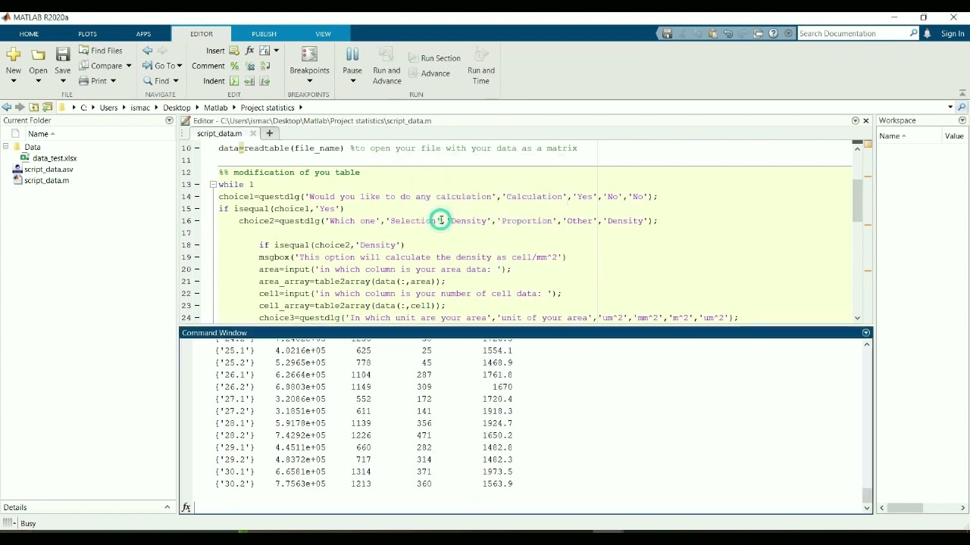Click the editor vertical scrollbar thumb
The height and width of the screenshot is (545, 970).
pyautogui.click(x=857, y=201)
